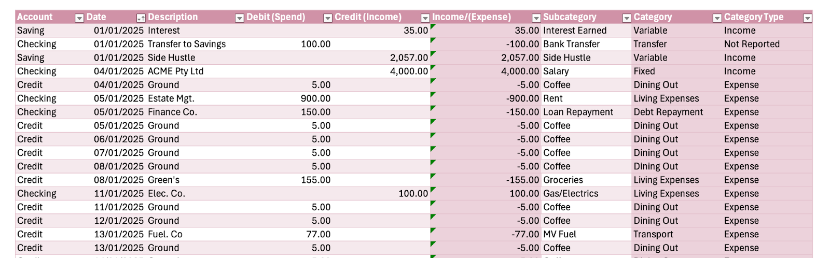
Task: Click the 'Interest' description cell
Action: tap(196, 31)
